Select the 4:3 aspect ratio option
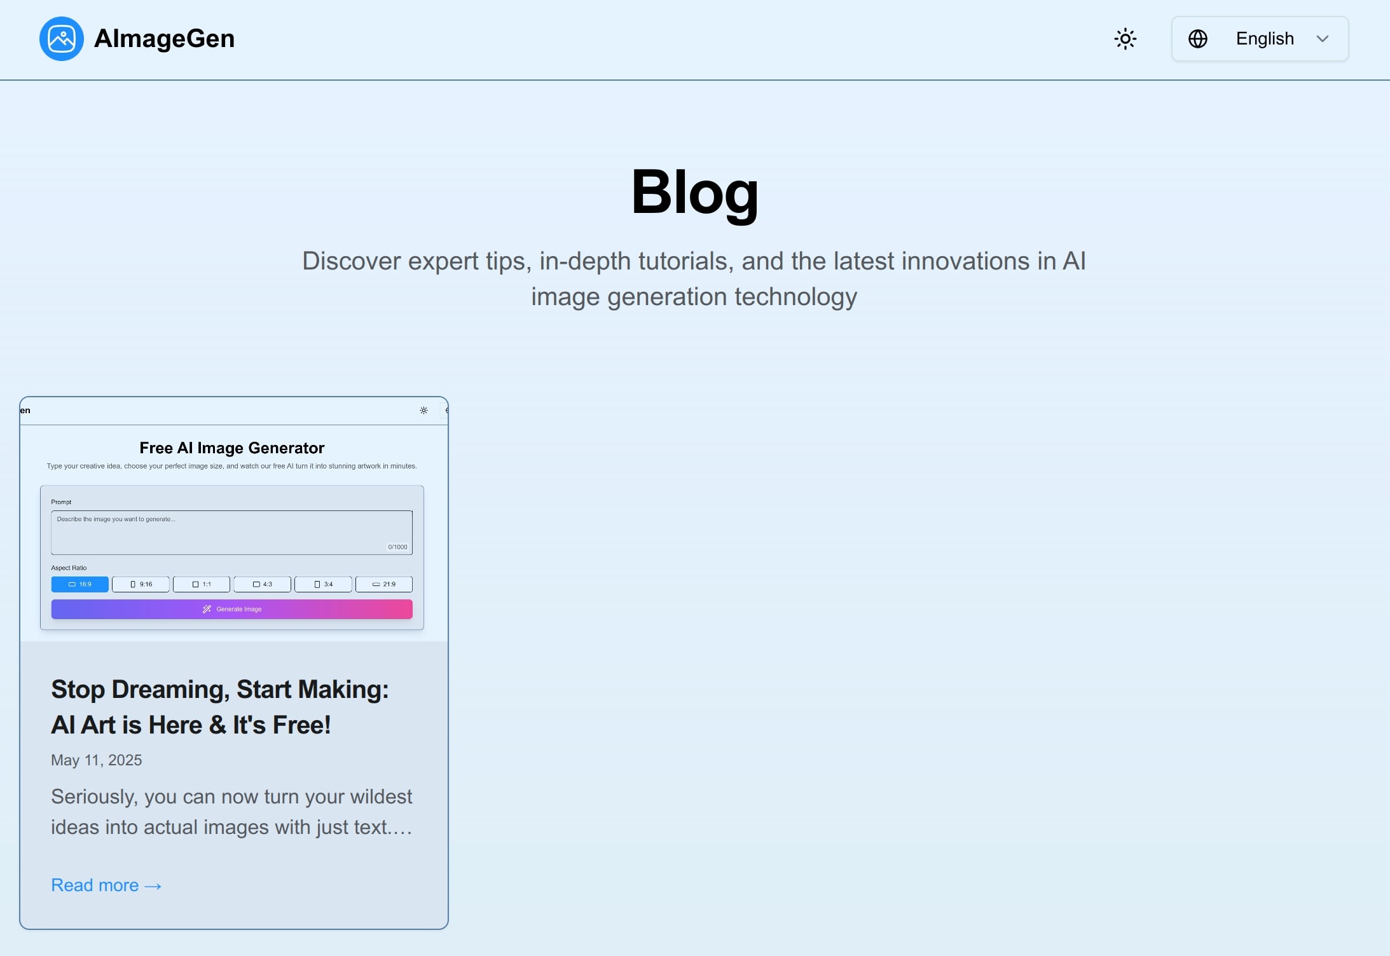Screen dimensions: 1390x956 [x=262, y=584]
